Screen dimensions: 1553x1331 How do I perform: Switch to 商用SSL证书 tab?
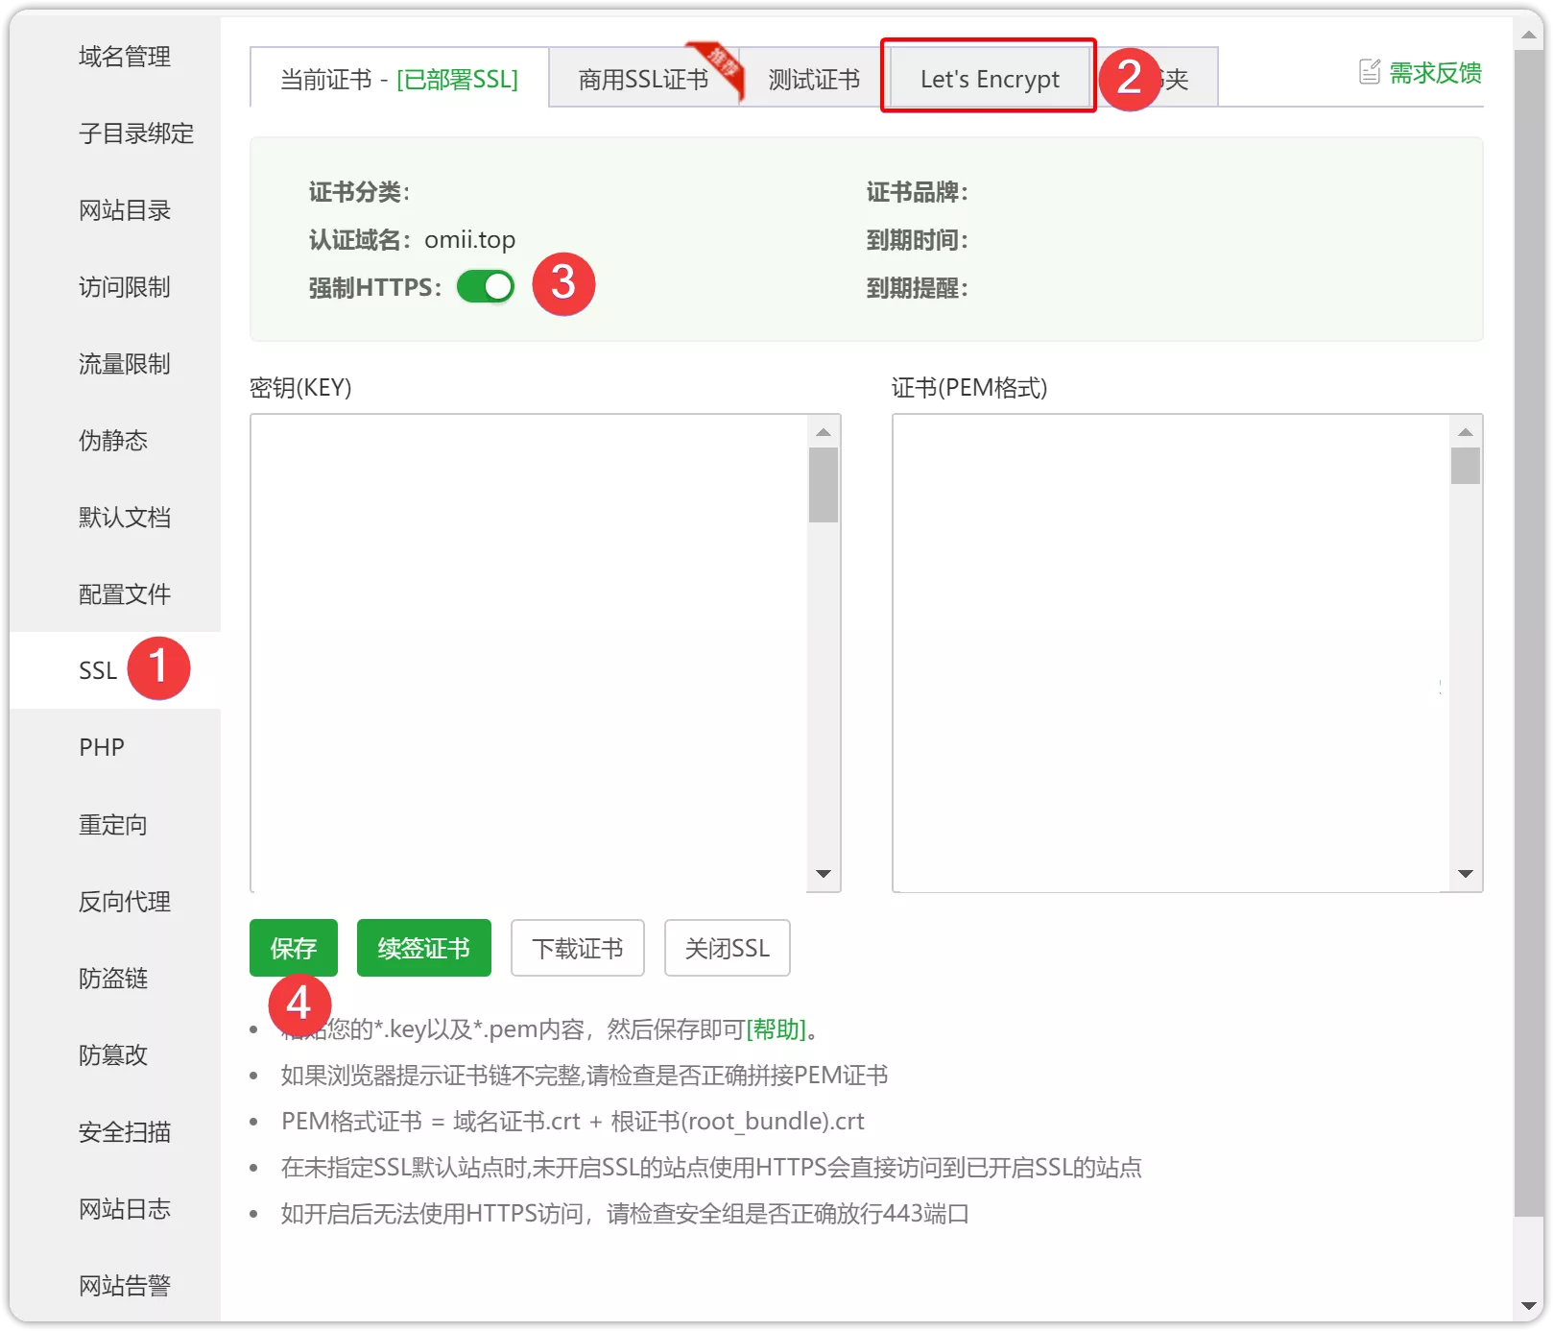[642, 79]
